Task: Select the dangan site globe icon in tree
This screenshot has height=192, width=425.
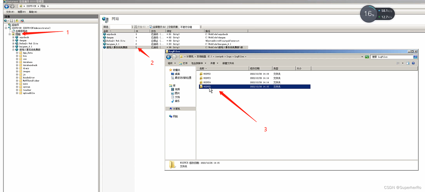Action: (x=17, y=41)
